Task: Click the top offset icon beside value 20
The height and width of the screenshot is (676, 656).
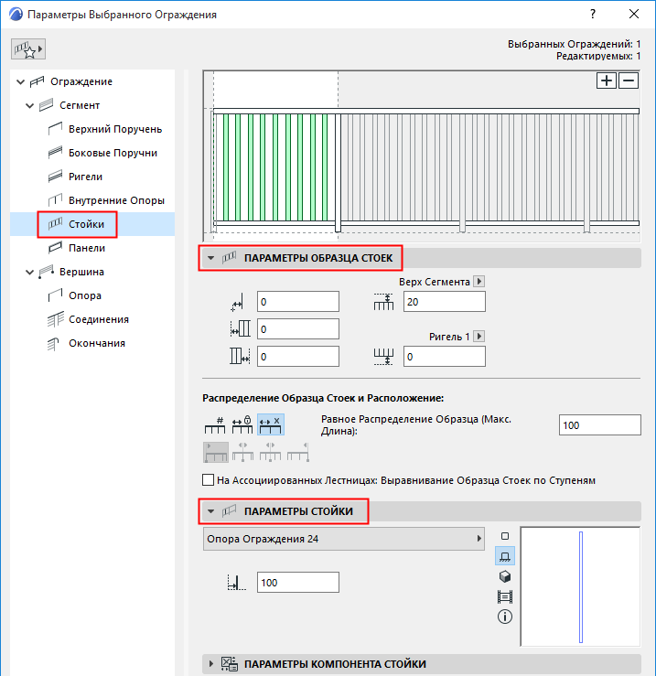Action: [x=383, y=302]
